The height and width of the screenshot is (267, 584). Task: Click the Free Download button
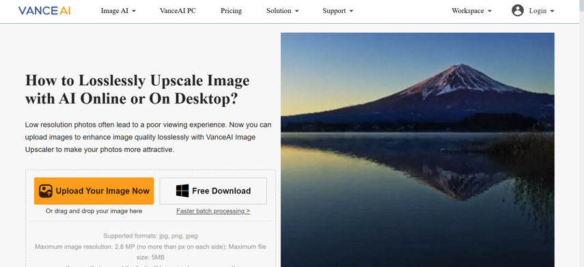(213, 191)
